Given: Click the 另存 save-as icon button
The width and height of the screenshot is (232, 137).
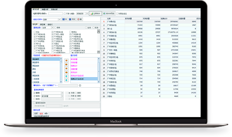Looking at the screenshot, I should (x=72, y=19).
